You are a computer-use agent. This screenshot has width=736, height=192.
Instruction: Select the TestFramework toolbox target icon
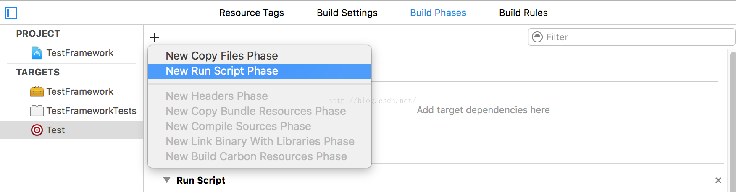click(37, 91)
